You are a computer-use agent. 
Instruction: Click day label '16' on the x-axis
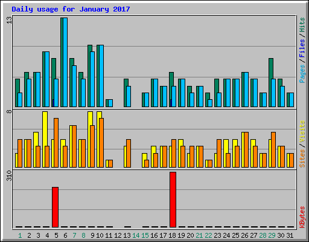[154, 235]
